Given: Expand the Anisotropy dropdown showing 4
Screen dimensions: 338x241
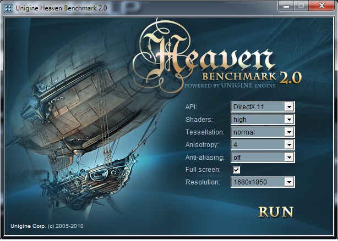Looking at the screenshot, I should pos(263,145).
